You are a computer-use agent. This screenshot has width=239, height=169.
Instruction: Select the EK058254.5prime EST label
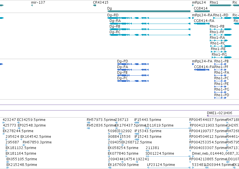pos(123,148)
